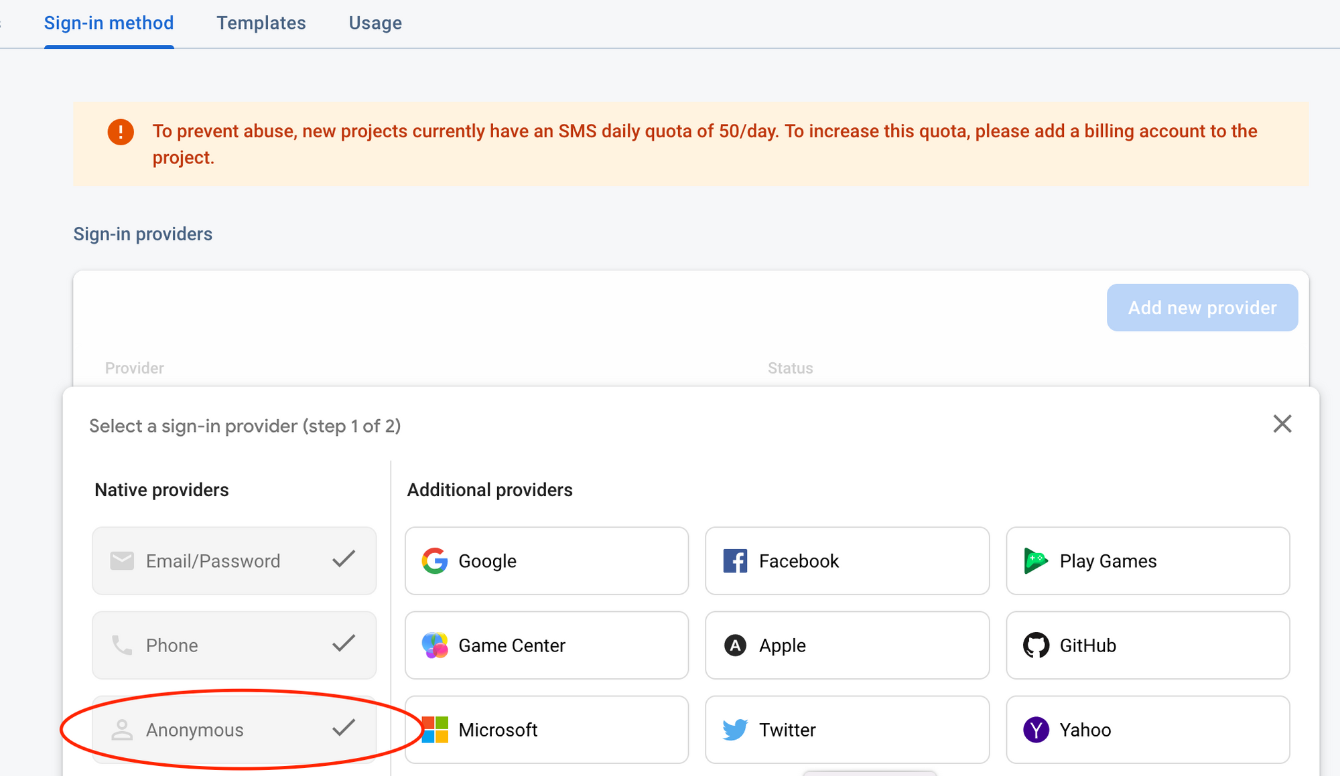Select the Twitter provider
Viewport: 1340px width, 776px height.
[847, 729]
